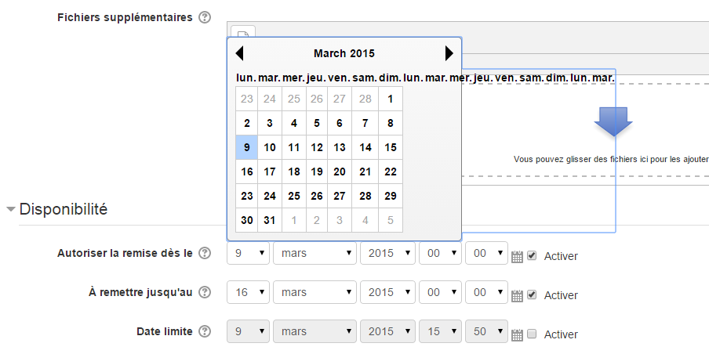Uncheck Activer for À remettre jusqu'au
Screen dimensions: 709x354
532,294
